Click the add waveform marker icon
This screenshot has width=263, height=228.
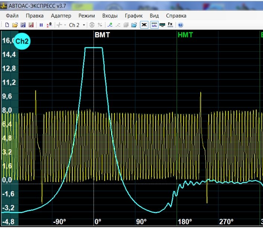(110, 25)
